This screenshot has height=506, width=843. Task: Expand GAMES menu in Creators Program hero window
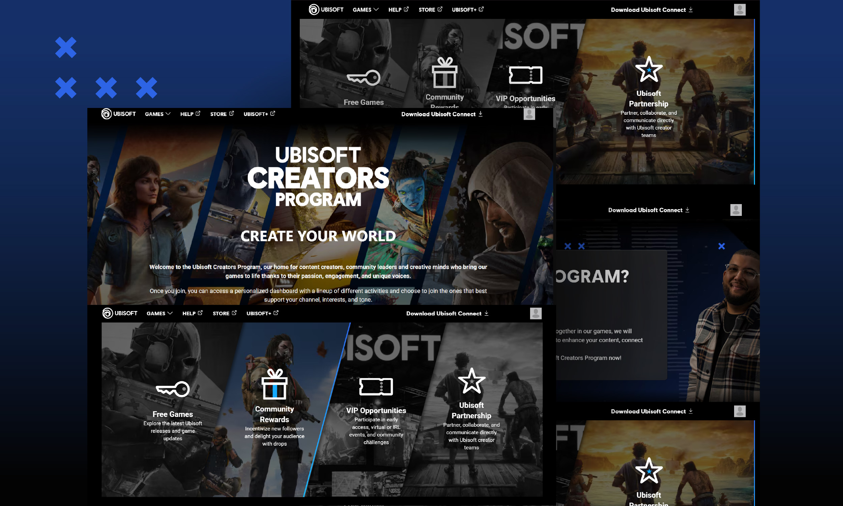158,114
